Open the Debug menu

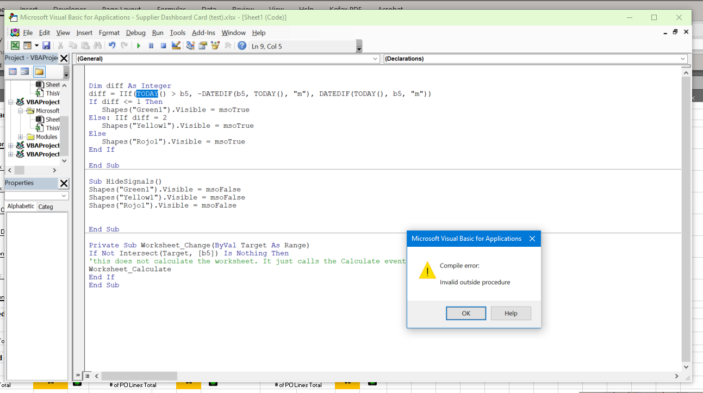tap(136, 33)
